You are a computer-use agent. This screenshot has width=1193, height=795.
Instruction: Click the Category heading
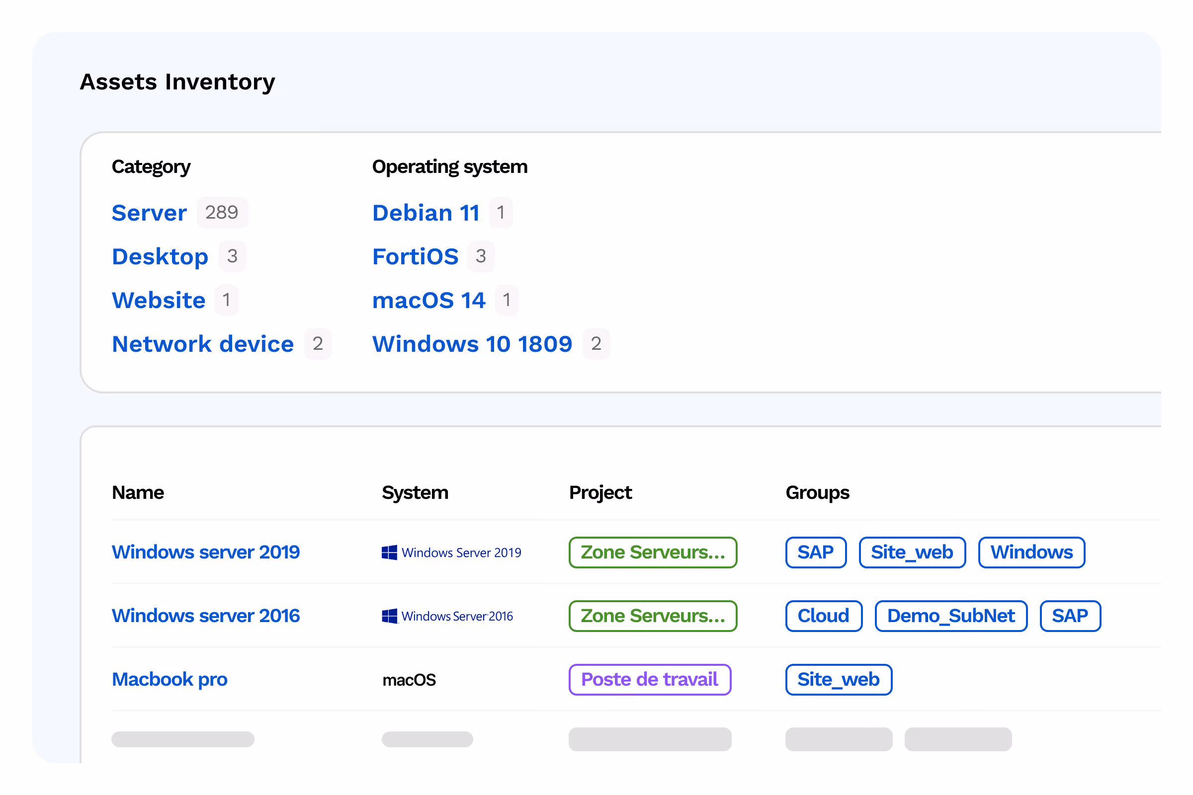pyautogui.click(x=151, y=167)
